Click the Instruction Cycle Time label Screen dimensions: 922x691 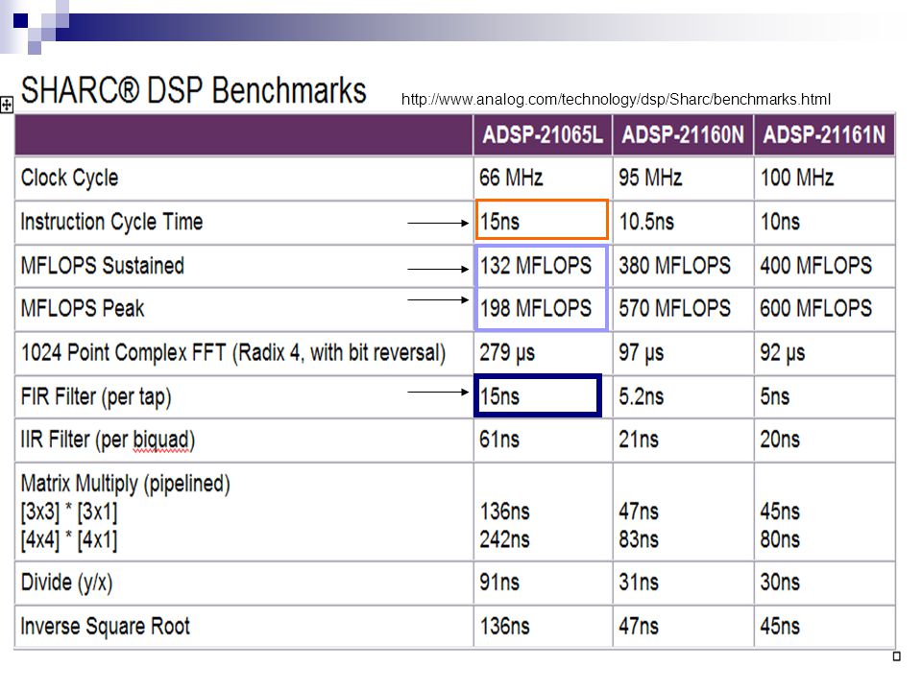point(111,222)
